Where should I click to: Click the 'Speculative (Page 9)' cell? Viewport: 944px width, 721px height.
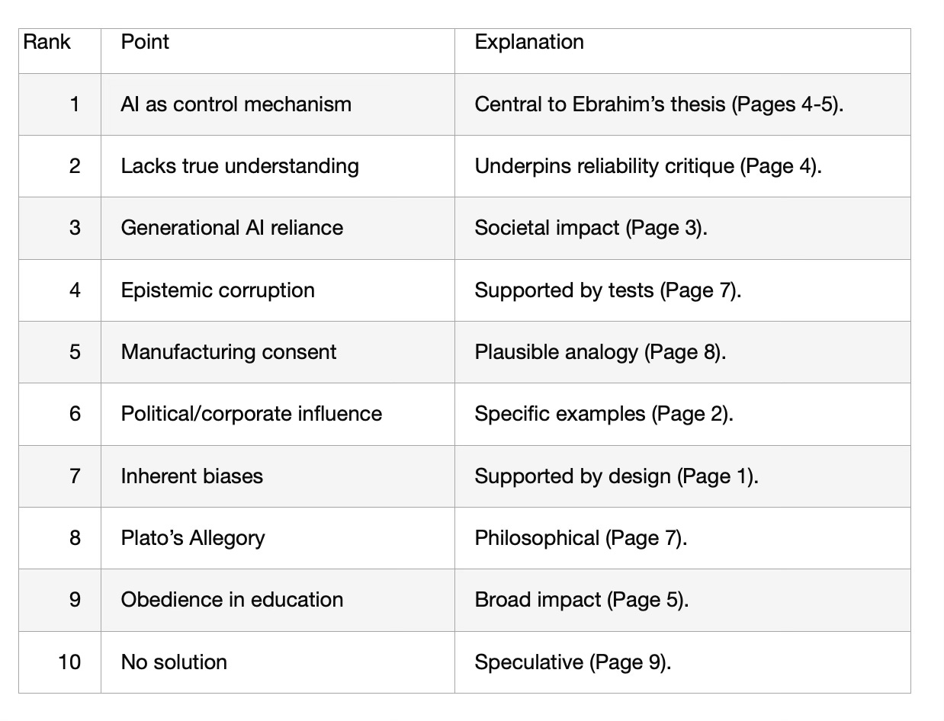[682, 662]
